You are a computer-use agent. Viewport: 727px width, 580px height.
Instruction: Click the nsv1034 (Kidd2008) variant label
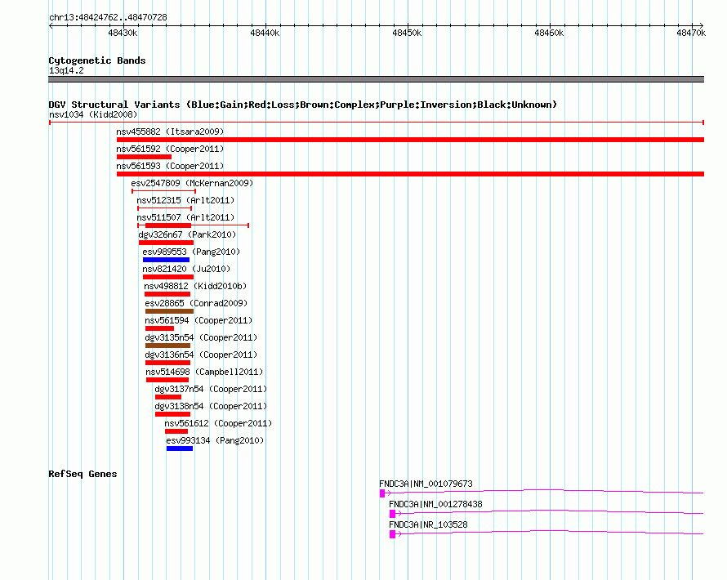point(93,114)
